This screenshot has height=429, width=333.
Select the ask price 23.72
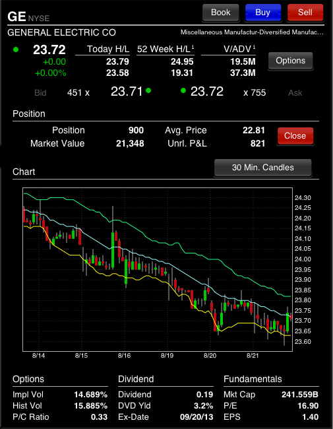(207, 92)
